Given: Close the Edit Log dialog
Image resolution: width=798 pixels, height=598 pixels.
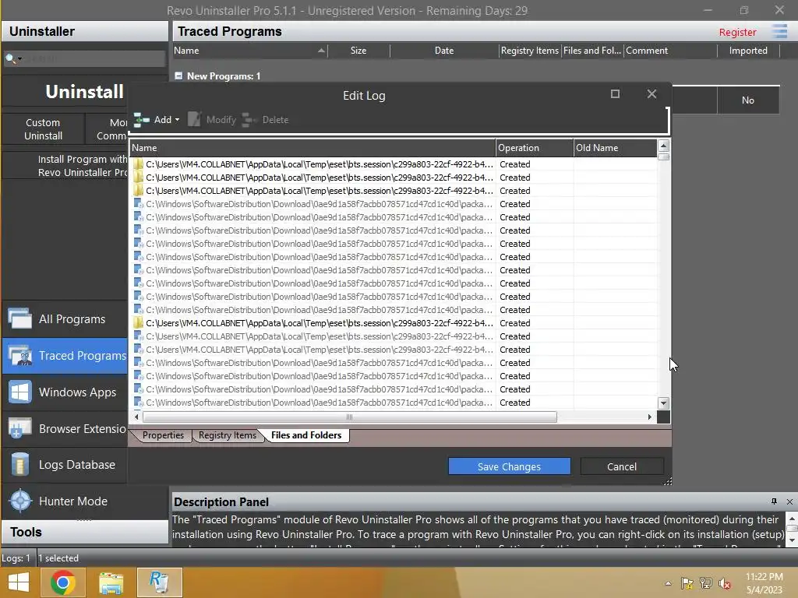Looking at the screenshot, I should (651, 94).
